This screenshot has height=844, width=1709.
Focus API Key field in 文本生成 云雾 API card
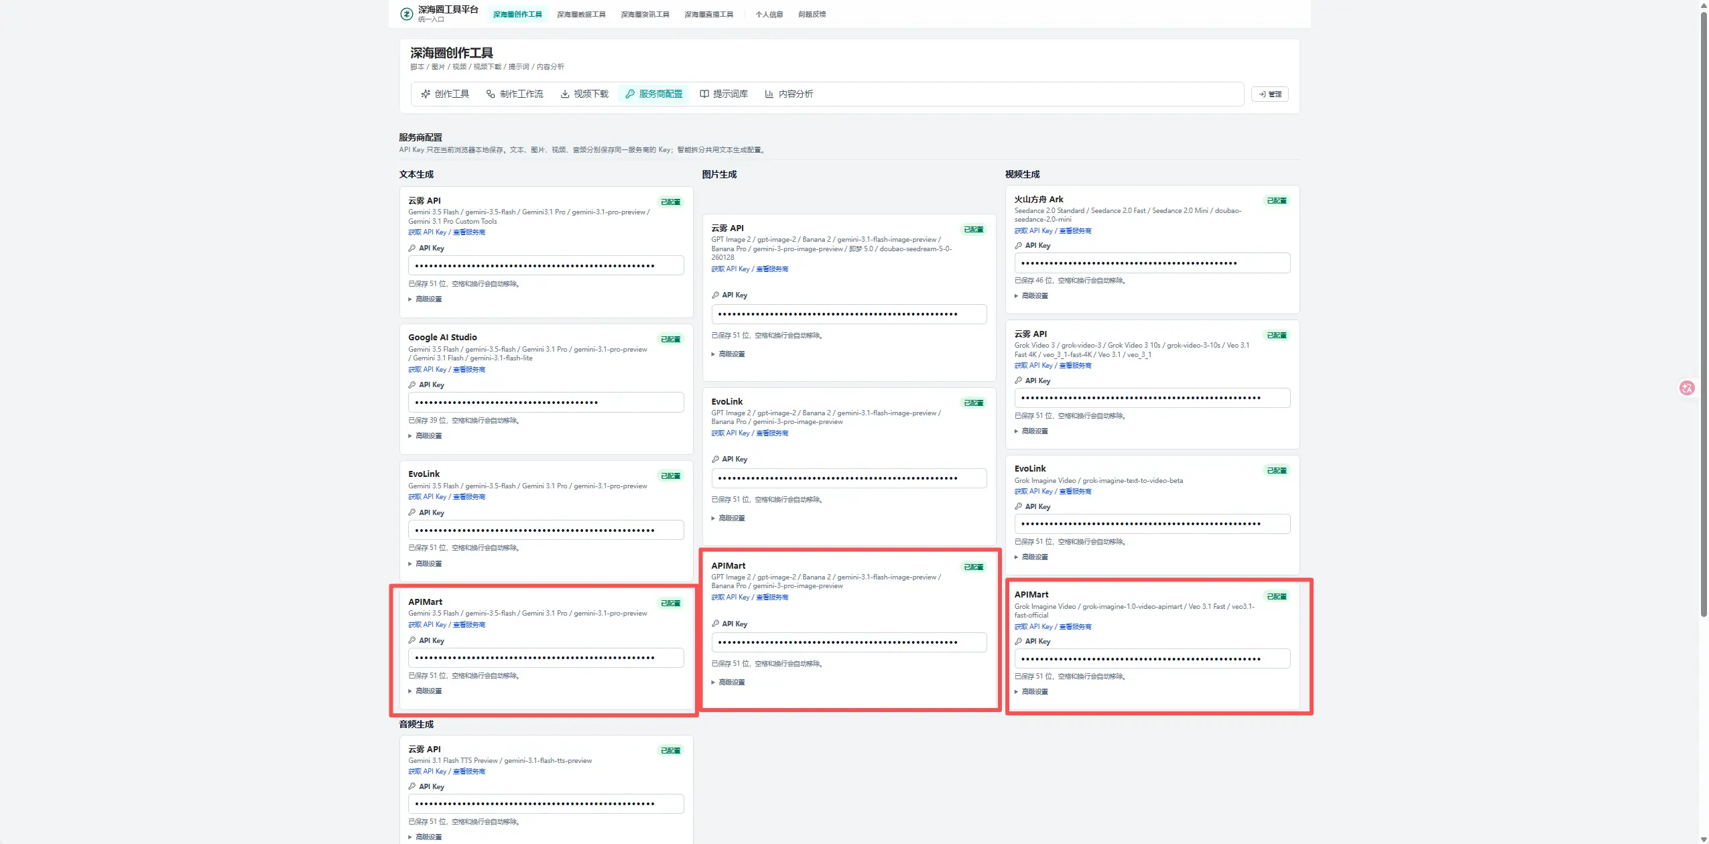tap(546, 266)
